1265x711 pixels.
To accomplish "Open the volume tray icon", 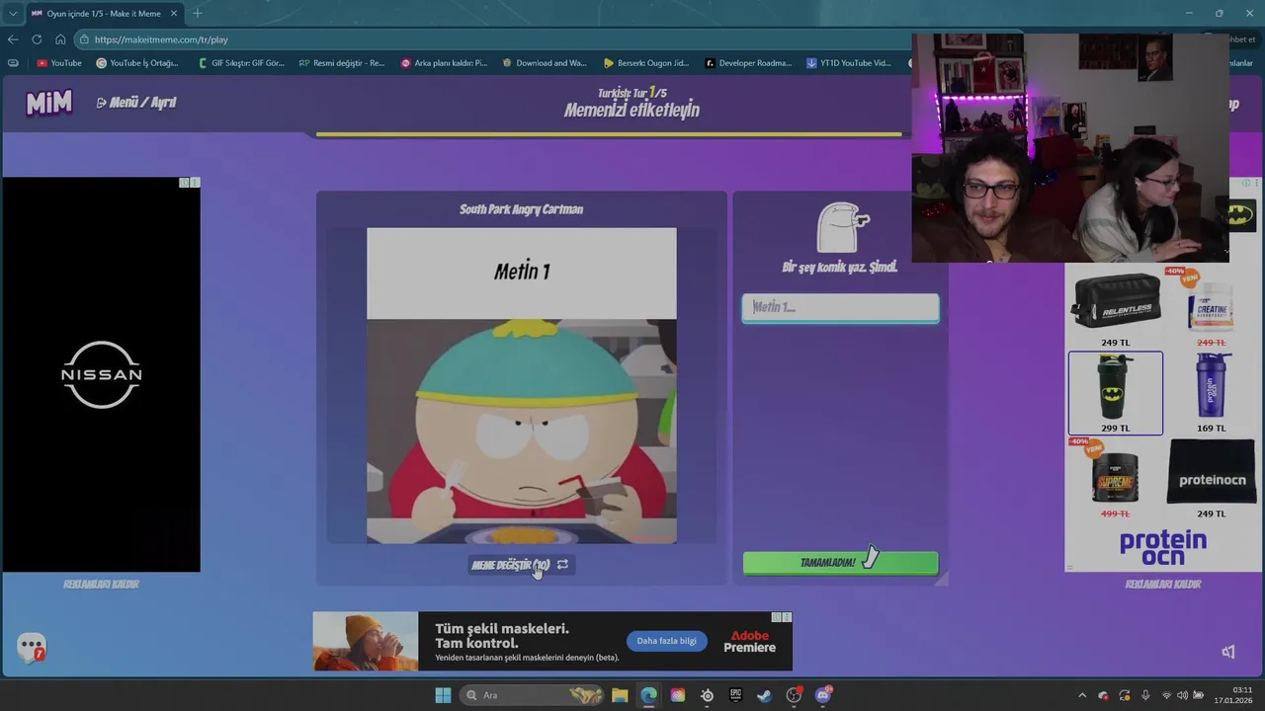I will pos(1183,695).
